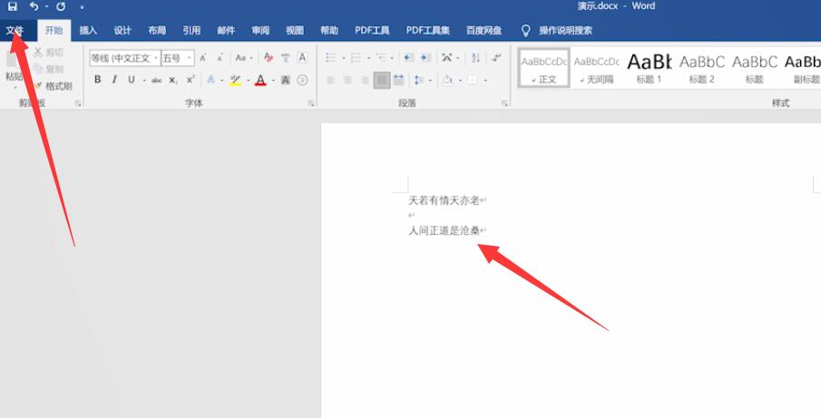Screen dimensions: 821x418
Task: Click the bullet list icon
Action: (331, 57)
